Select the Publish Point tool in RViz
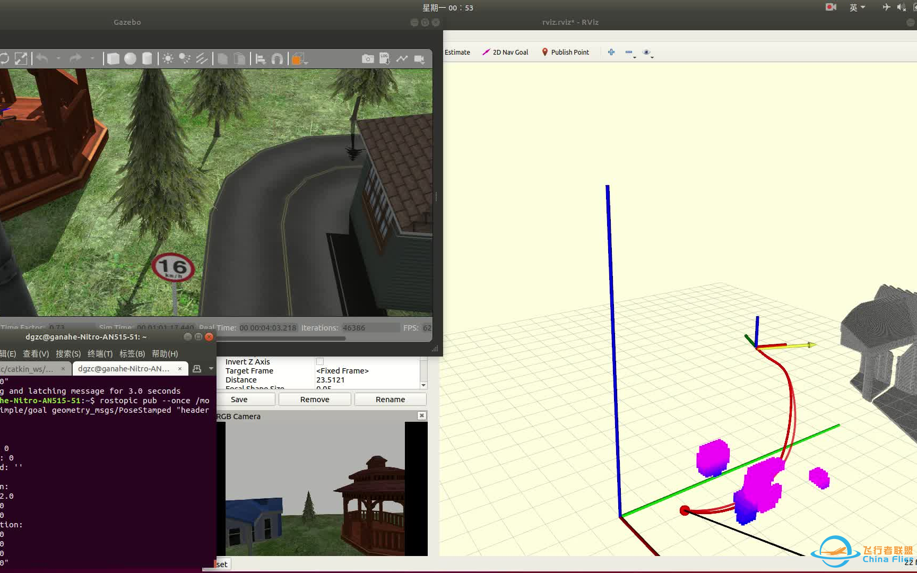The width and height of the screenshot is (917, 573). 565,52
